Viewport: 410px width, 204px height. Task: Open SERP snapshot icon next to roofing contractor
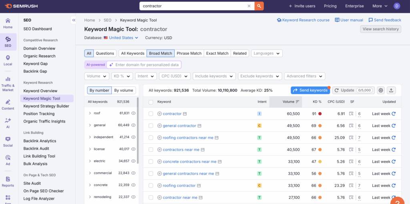click(x=199, y=186)
